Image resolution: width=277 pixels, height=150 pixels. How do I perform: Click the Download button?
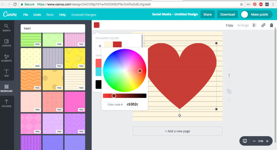click(227, 15)
